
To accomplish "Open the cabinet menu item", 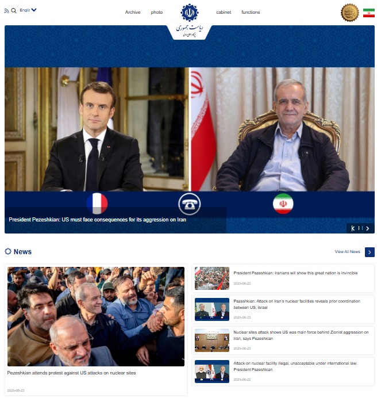I will (224, 12).
